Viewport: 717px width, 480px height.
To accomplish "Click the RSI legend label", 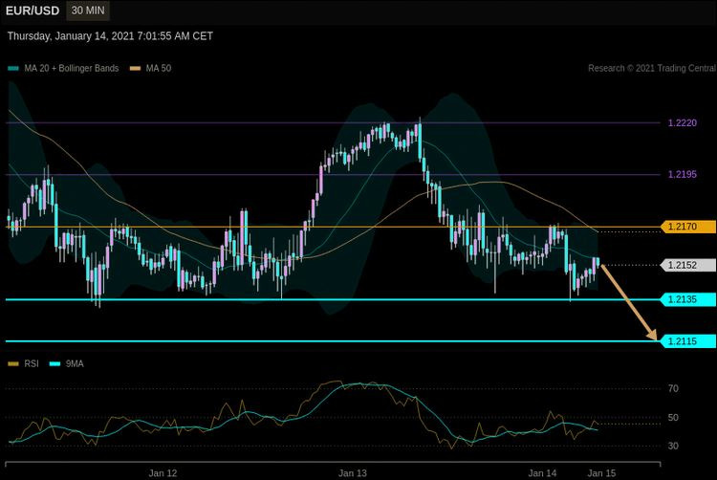I will pos(32,364).
